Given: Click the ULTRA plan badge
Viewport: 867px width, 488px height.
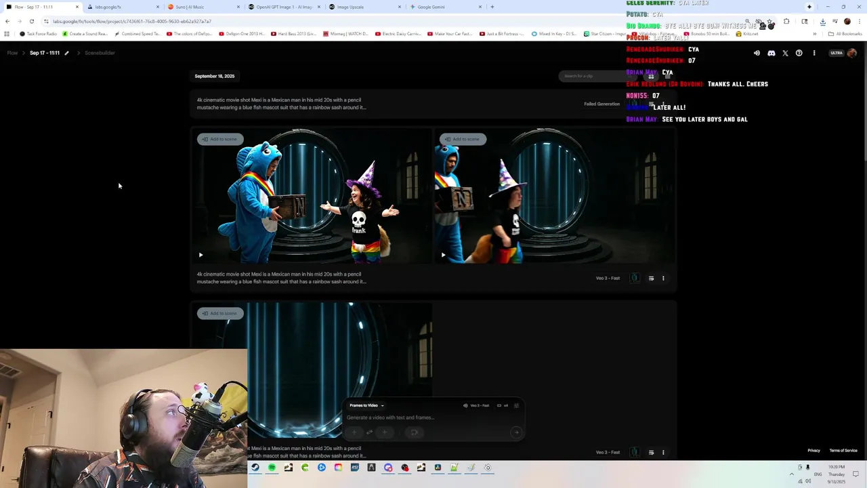Looking at the screenshot, I should [x=837, y=53].
